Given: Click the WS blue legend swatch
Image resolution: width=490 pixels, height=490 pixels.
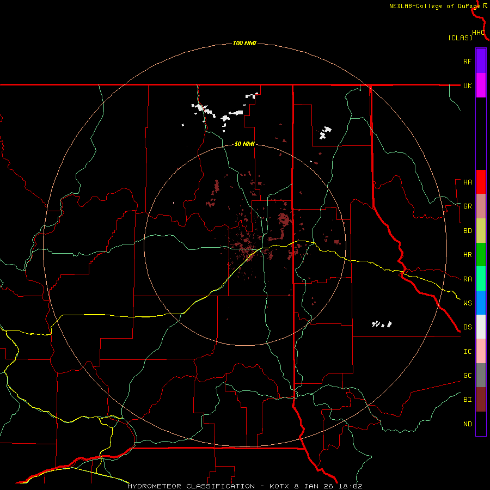Looking at the screenshot, I should click(x=481, y=303).
